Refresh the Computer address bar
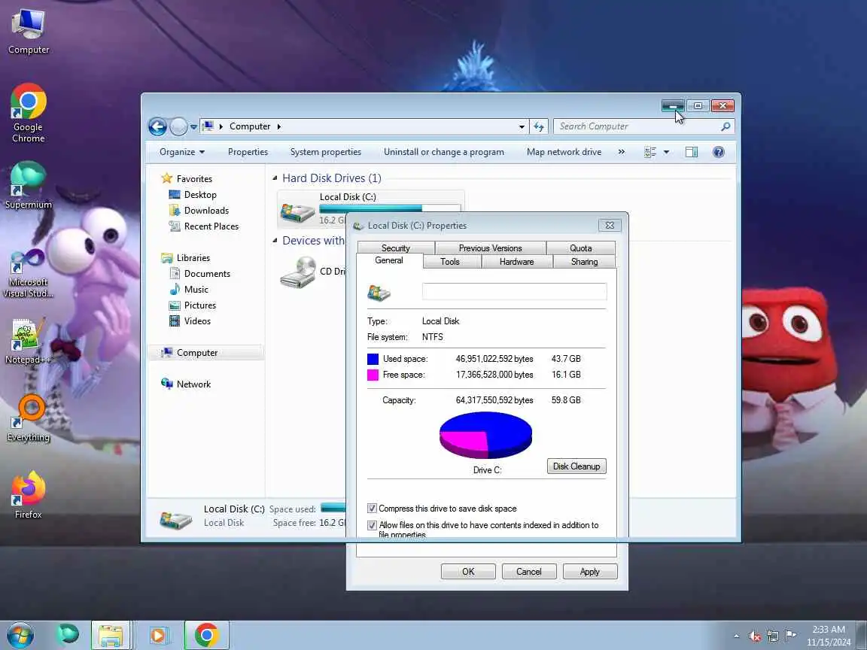The width and height of the screenshot is (867, 650). tap(539, 126)
